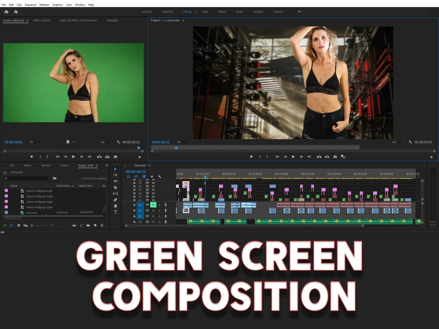439x329 pixels.
Task: Click the New Bin icon in Project panel
Action: pyautogui.click(x=88, y=225)
